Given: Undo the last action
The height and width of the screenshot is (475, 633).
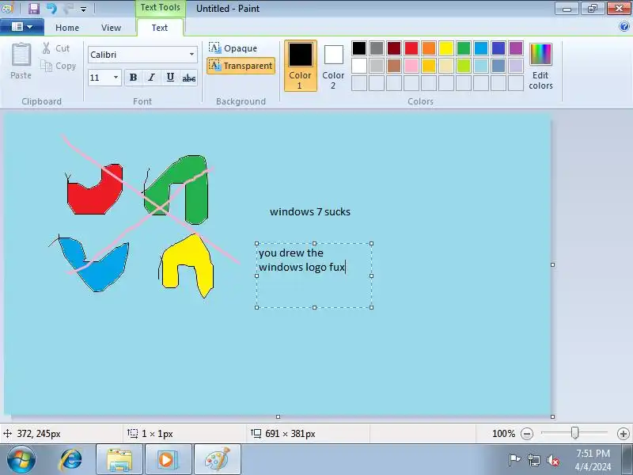Looking at the screenshot, I should point(51,8).
